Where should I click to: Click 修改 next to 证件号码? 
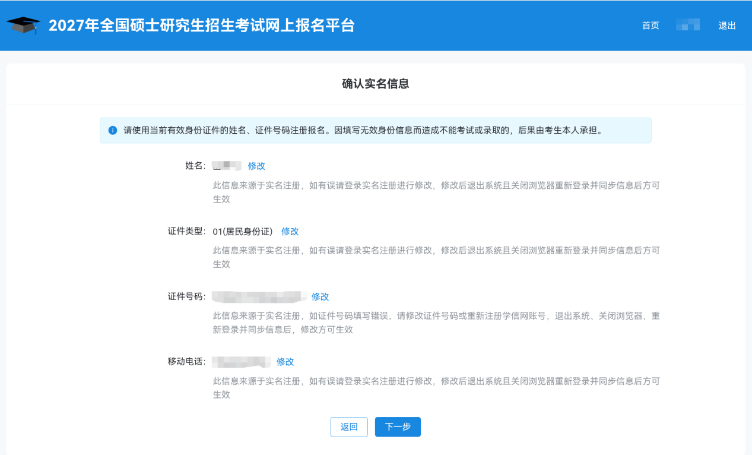320,296
